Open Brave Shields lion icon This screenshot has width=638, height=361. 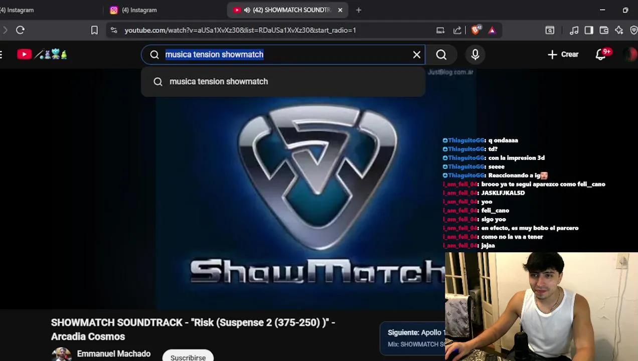click(475, 30)
